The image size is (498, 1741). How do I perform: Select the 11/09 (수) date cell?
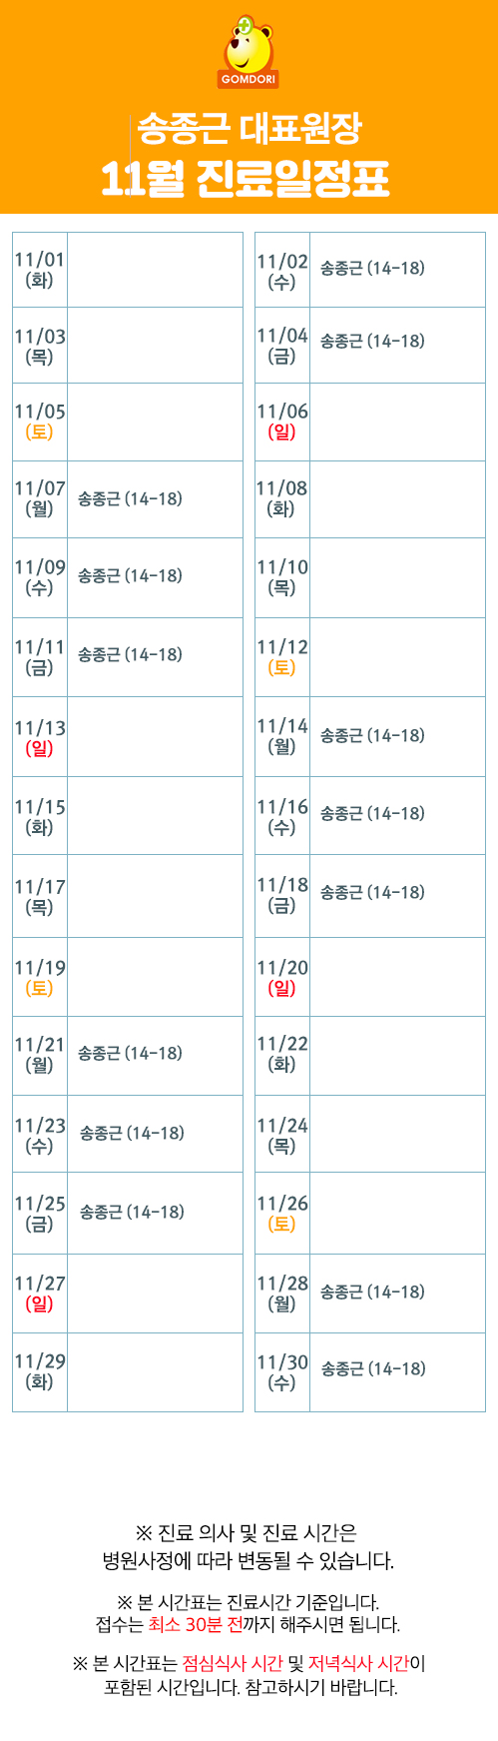(40, 577)
